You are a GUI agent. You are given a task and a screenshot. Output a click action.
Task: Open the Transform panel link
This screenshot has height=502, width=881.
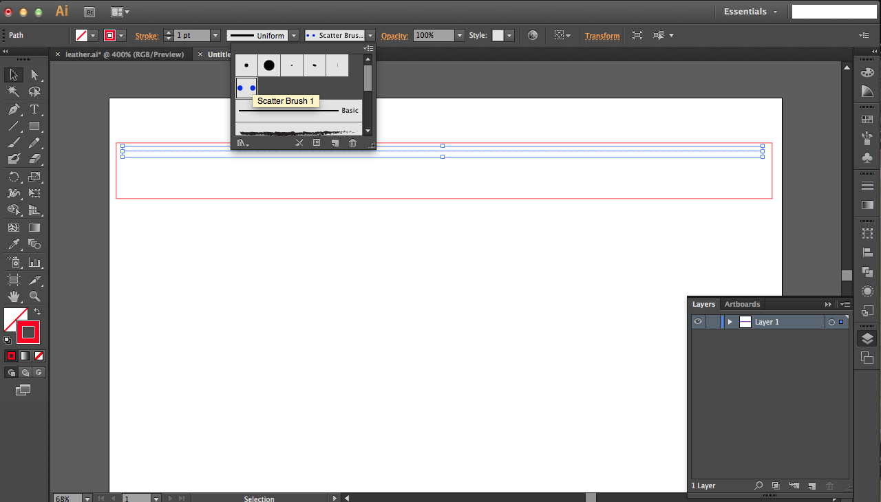pyautogui.click(x=602, y=35)
